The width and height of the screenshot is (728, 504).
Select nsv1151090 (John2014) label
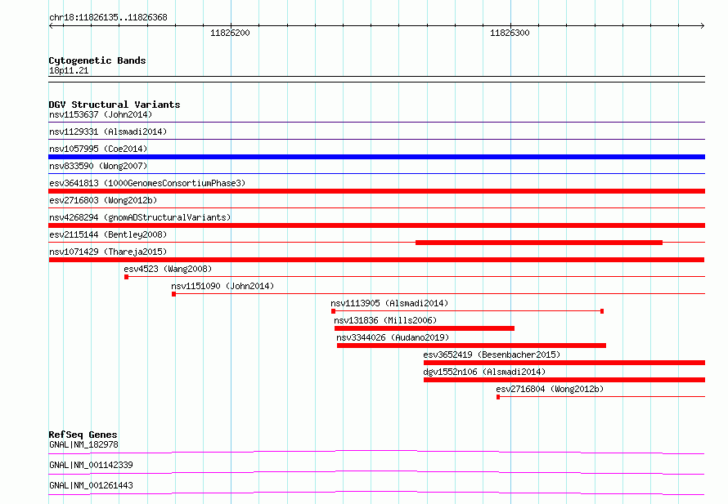[222, 286]
